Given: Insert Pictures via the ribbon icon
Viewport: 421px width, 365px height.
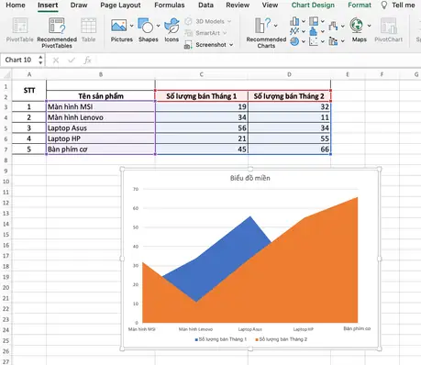Looking at the screenshot, I should tap(119, 26).
